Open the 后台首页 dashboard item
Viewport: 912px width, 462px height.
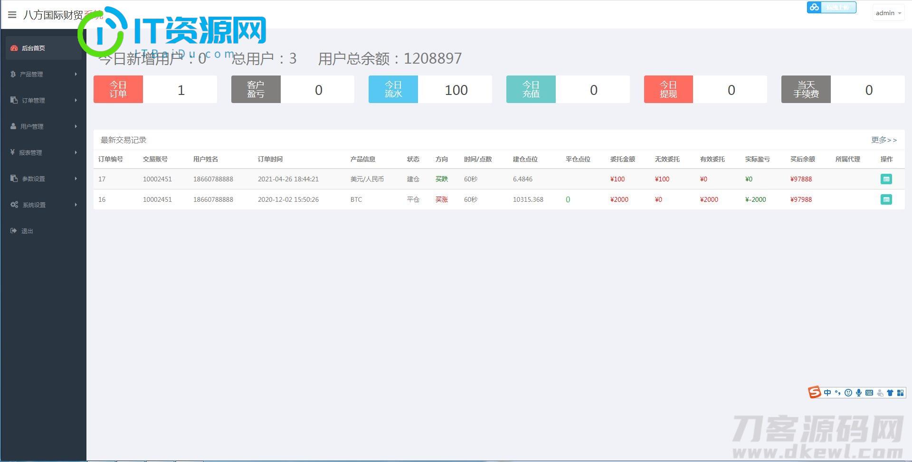point(43,48)
